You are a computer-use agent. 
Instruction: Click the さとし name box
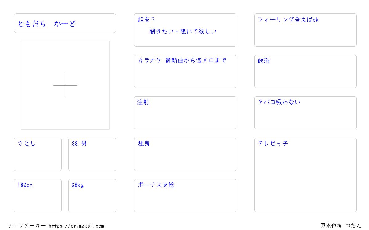38,154
